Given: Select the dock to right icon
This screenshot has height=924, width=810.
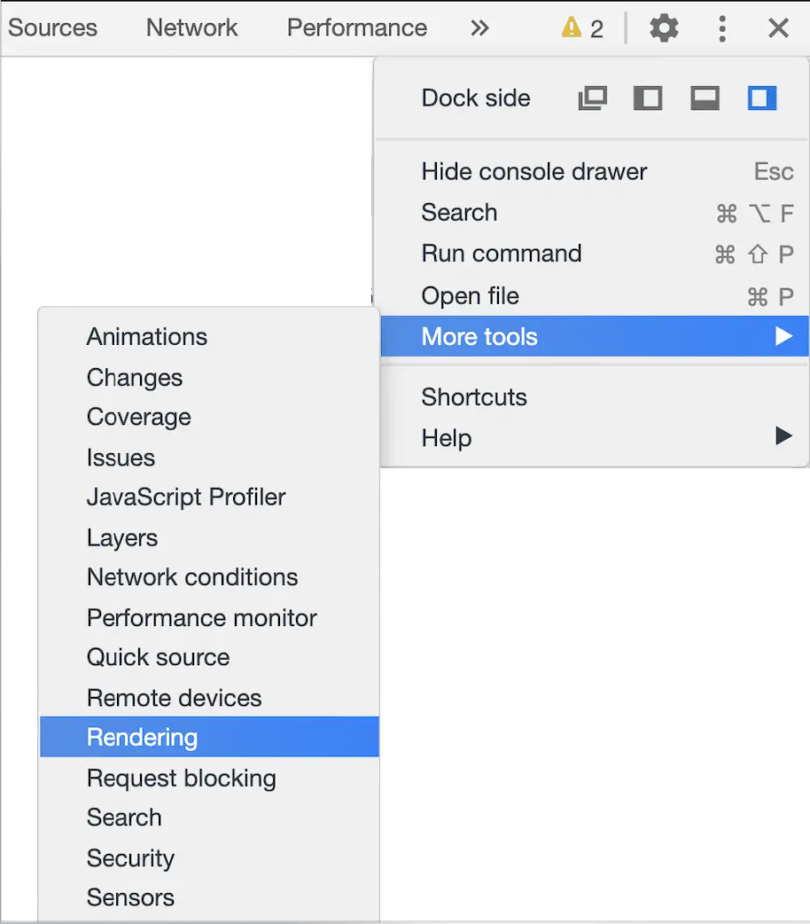Looking at the screenshot, I should pos(761,98).
